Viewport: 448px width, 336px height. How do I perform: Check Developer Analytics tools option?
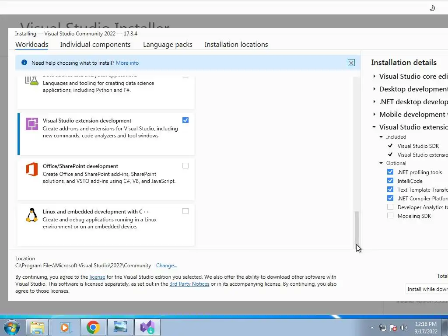(390, 207)
